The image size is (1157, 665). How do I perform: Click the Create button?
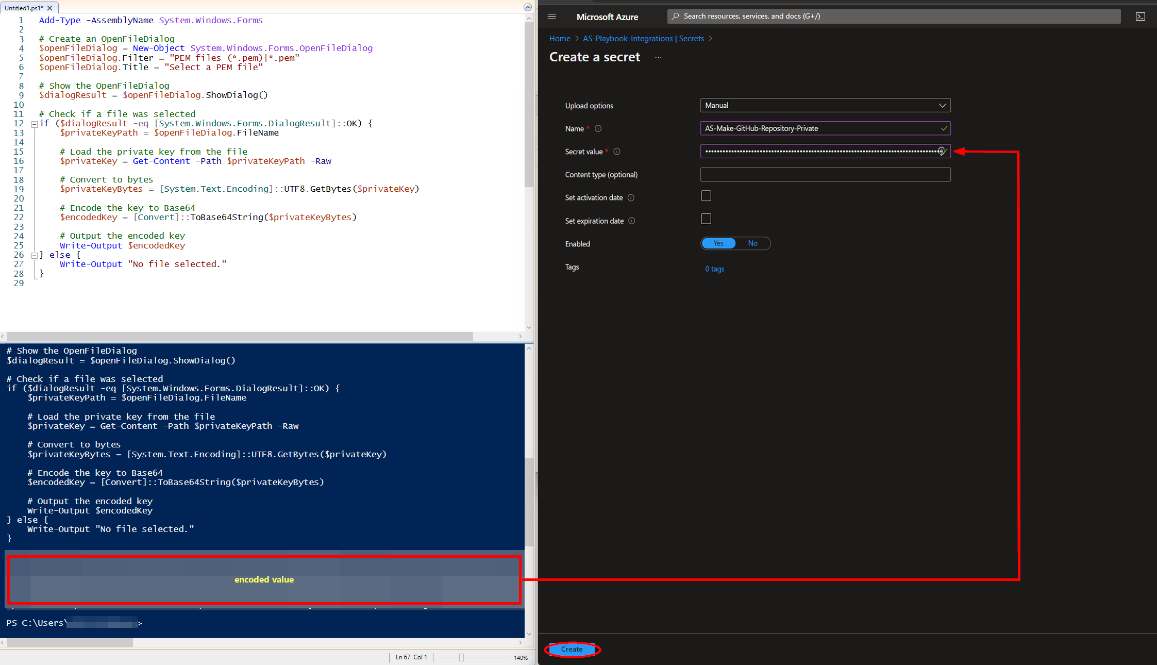tap(572, 649)
